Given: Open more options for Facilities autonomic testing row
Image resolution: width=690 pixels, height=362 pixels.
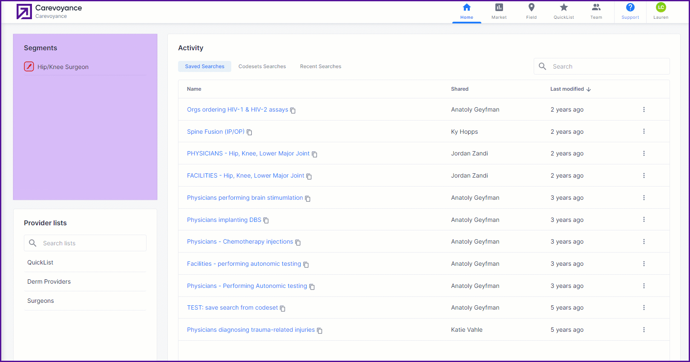Looking at the screenshot, I should 644,264.
